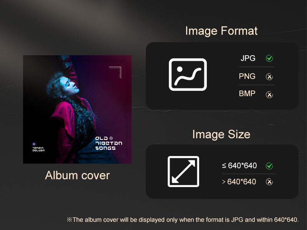Select the BMP format label
The image size is (307, 230).
click(x=247, y=94)
